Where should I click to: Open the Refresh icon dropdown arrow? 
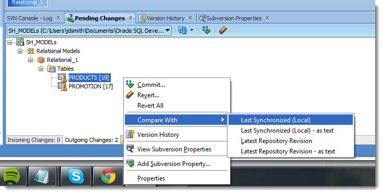191,30
